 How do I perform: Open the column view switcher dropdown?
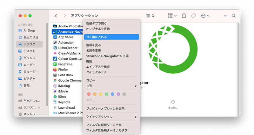coord(150,16)
